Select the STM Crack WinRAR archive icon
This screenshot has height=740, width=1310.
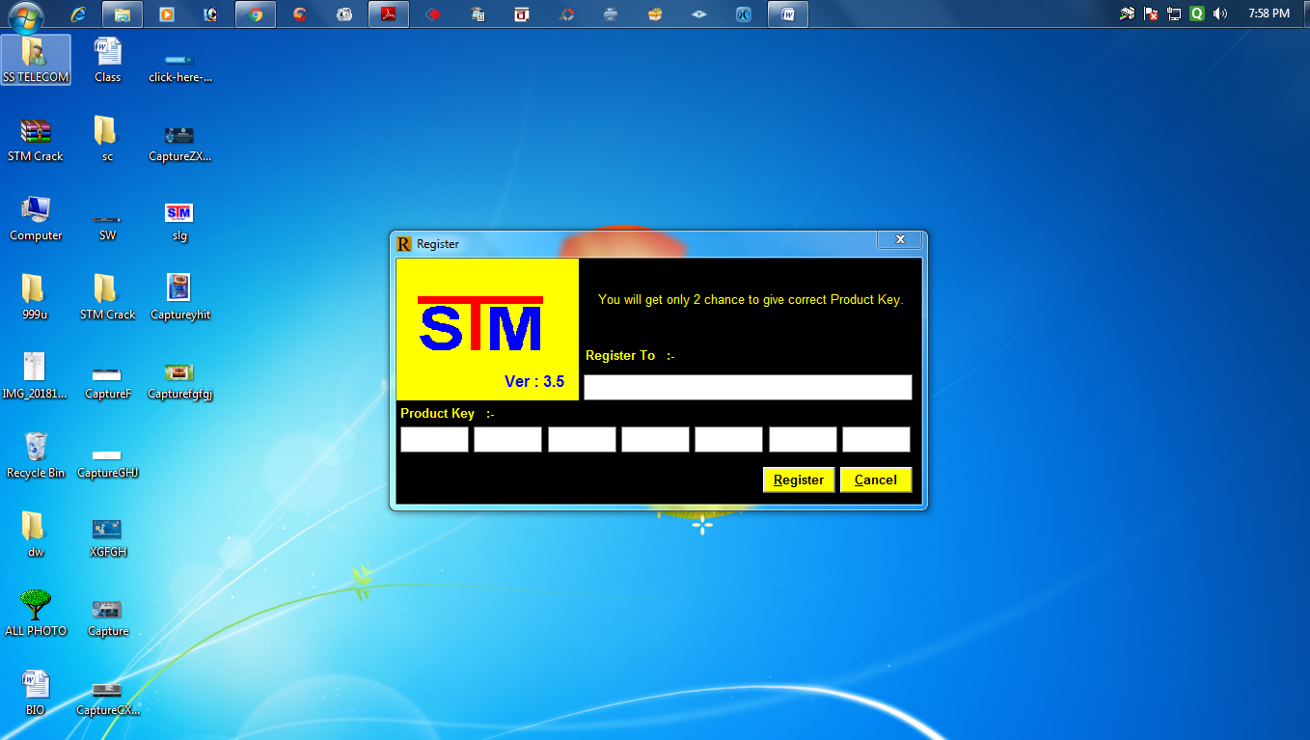tap(36, 139)
